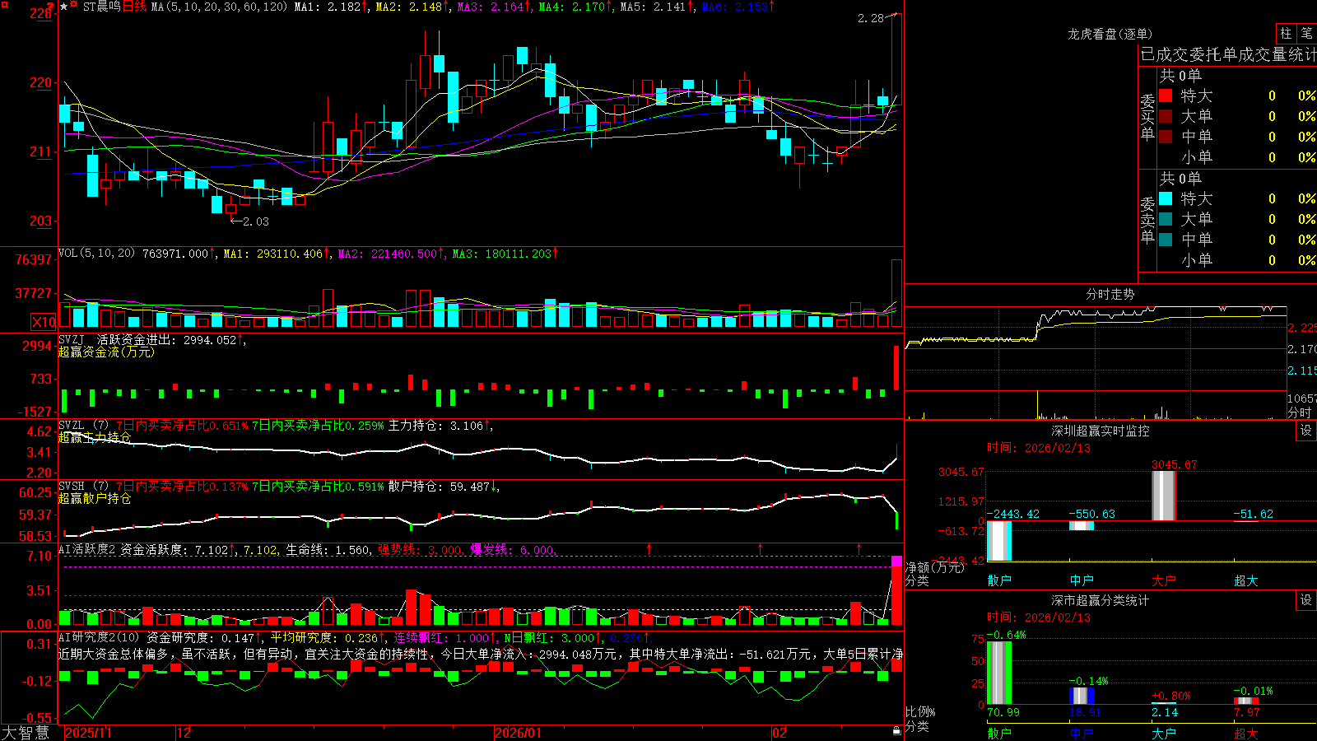
Task: Click the small red square corner icon
Action: (5, 5)
